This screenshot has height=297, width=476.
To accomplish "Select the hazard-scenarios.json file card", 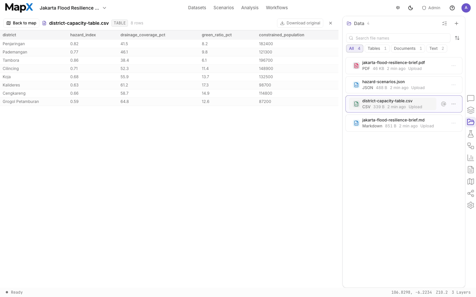I will pos(404,85).
